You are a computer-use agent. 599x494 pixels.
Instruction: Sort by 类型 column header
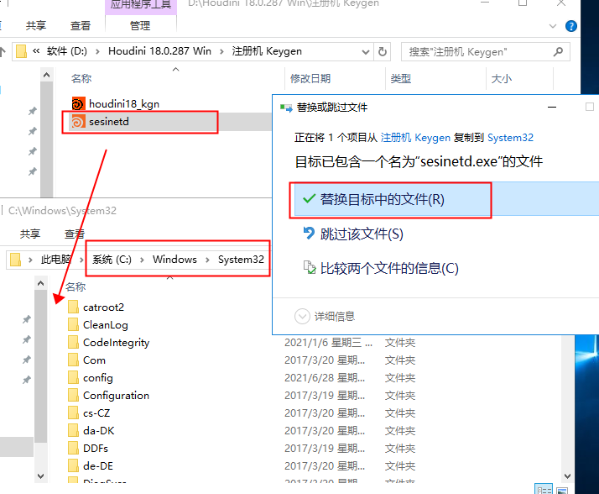pos(401,78)
